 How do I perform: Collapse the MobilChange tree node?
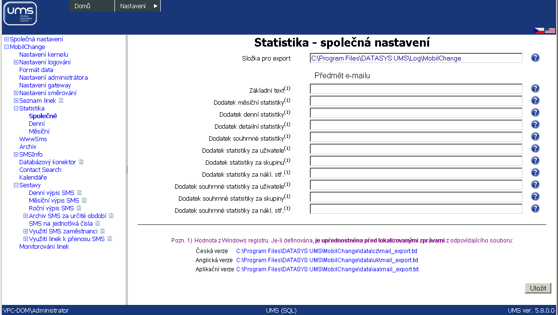pos(6,47)
